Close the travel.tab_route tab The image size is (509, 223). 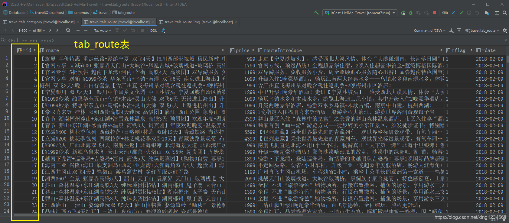pyautogui.click(x=153, y=22)
